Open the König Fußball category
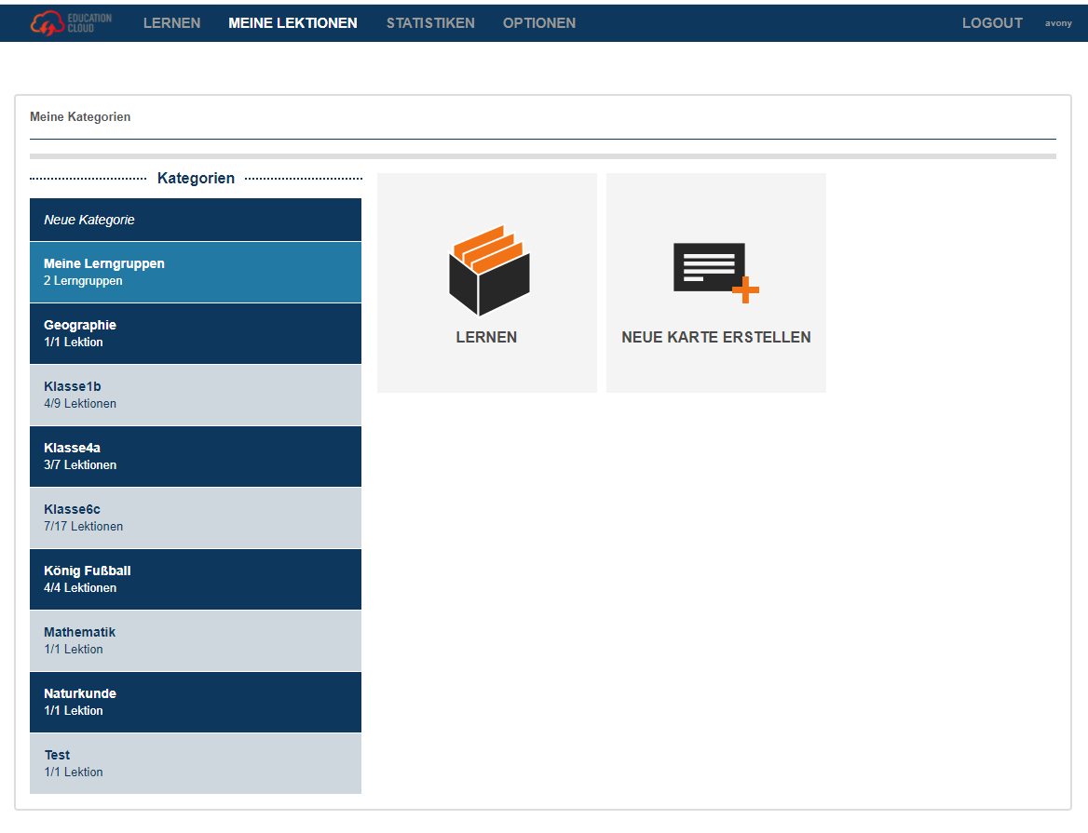 196,579
